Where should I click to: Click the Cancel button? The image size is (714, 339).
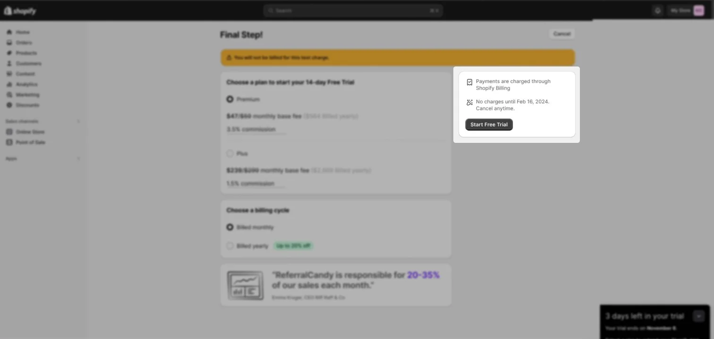[x=561, y=33]
